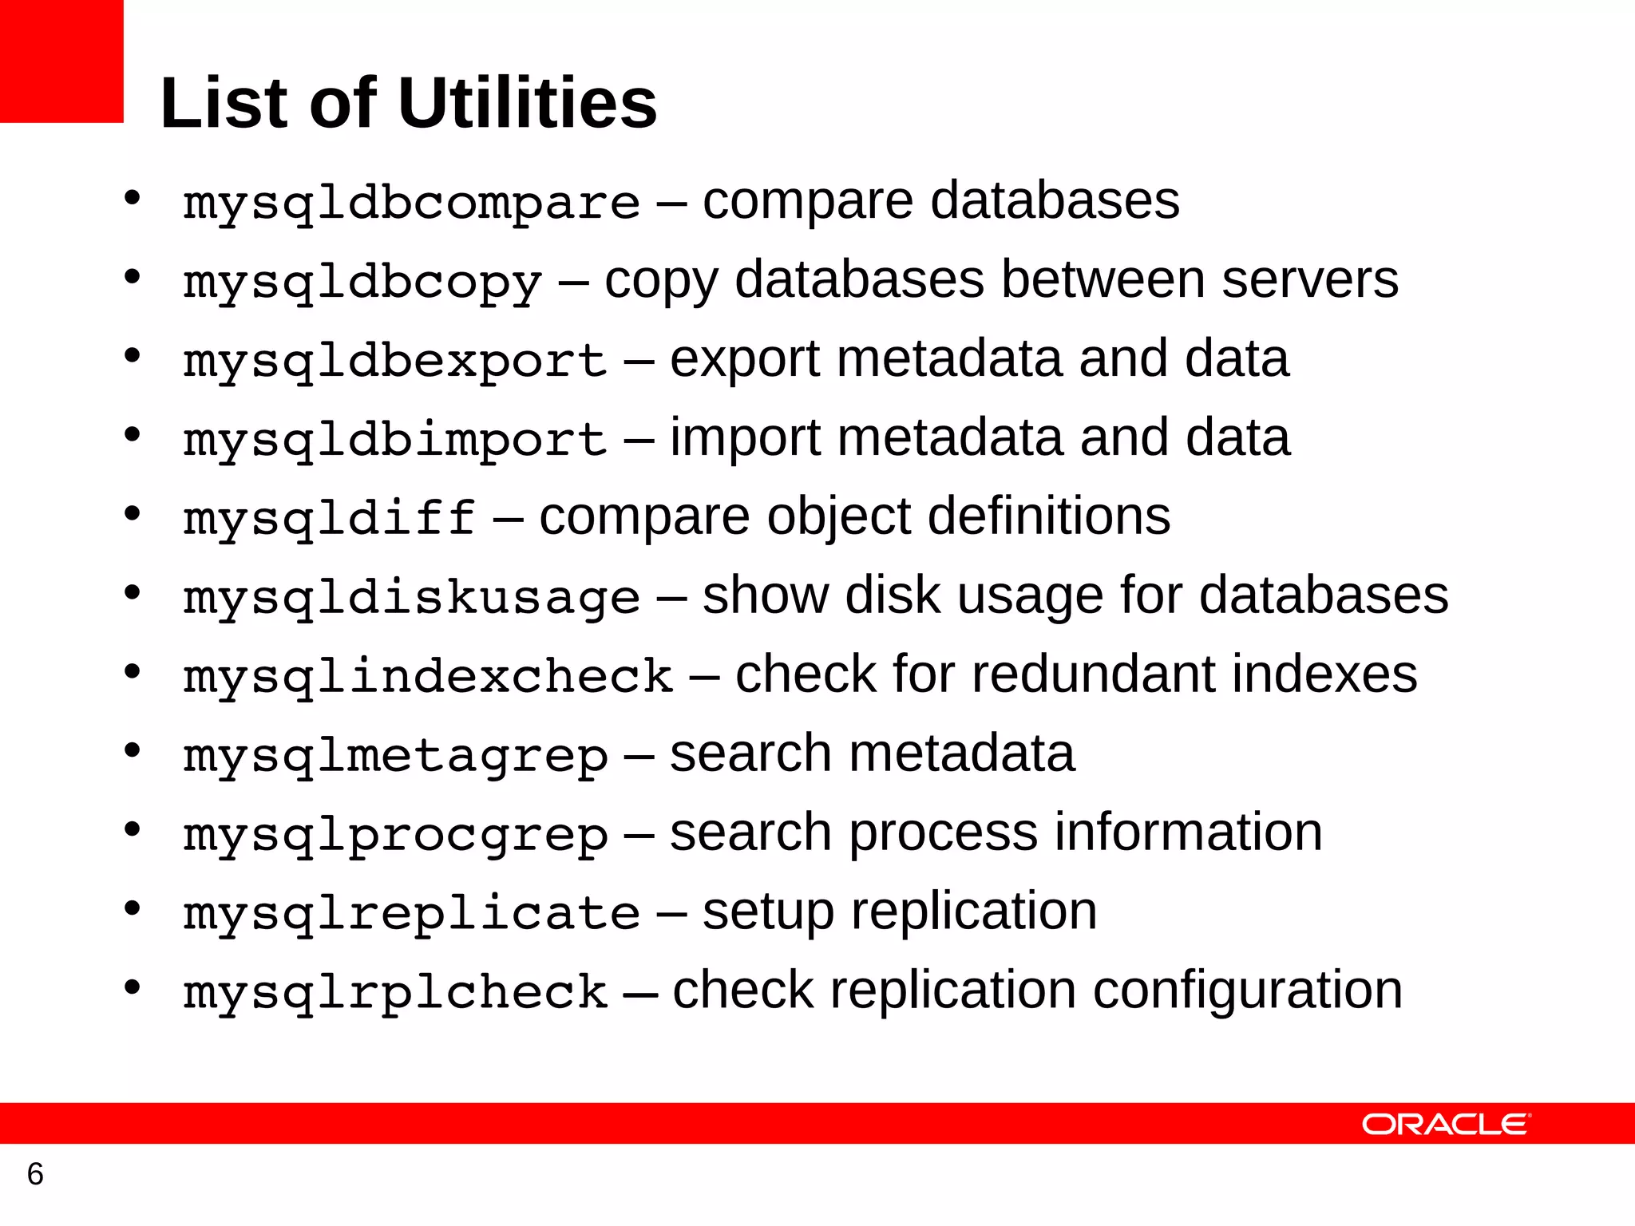The width and height of the screenshot is (1635, 1226).
Task: Click 'copy databases between servers' text
Action: tap(1001, 281)
